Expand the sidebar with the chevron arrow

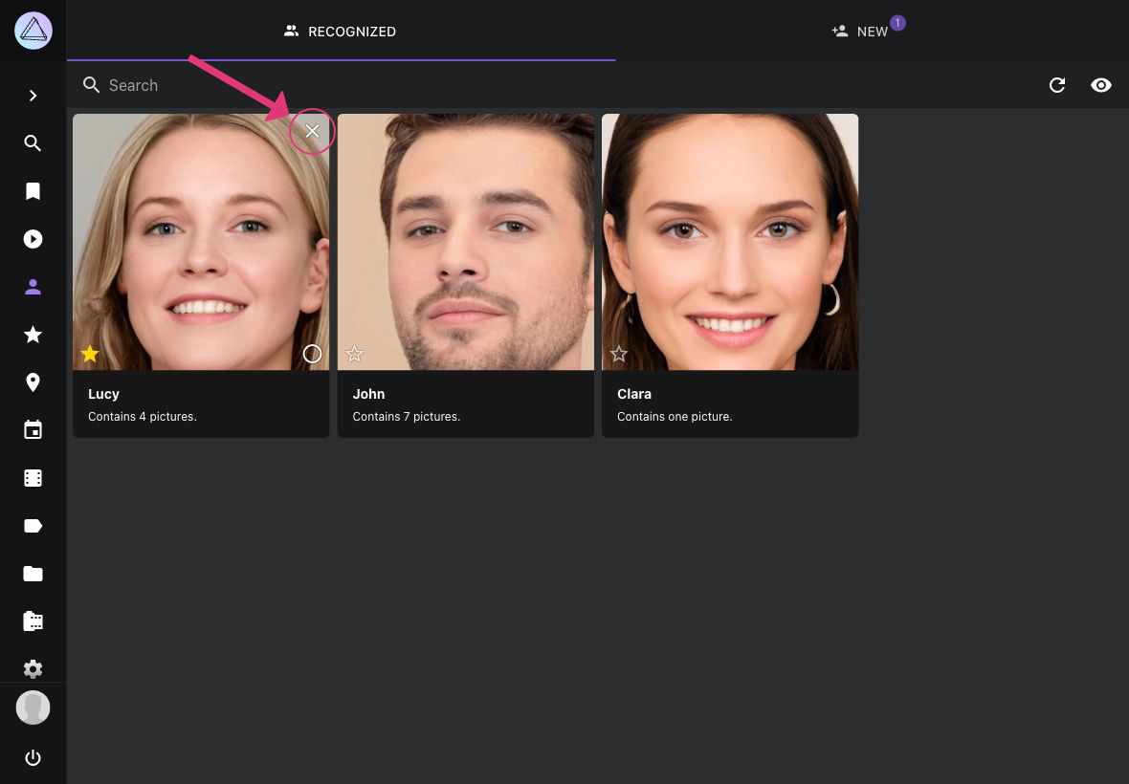[33, 96]
